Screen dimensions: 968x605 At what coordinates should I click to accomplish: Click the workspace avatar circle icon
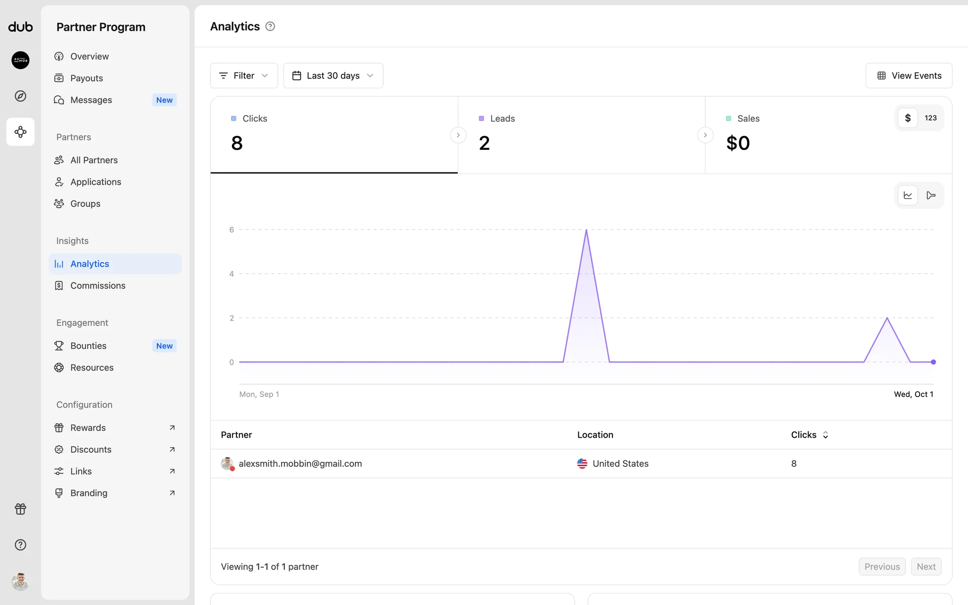pyautogui.click(x=20, y=60)
